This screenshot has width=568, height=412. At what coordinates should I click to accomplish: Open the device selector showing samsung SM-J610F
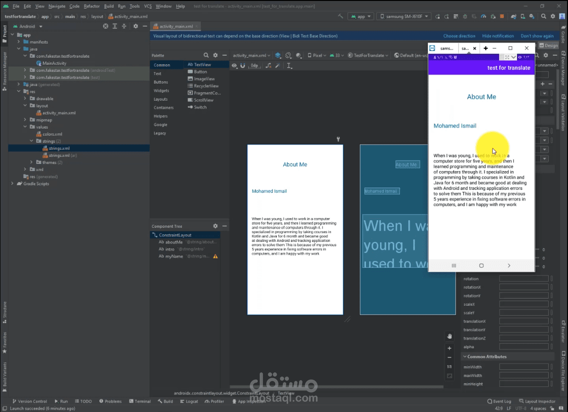click(x=404, y=16)
